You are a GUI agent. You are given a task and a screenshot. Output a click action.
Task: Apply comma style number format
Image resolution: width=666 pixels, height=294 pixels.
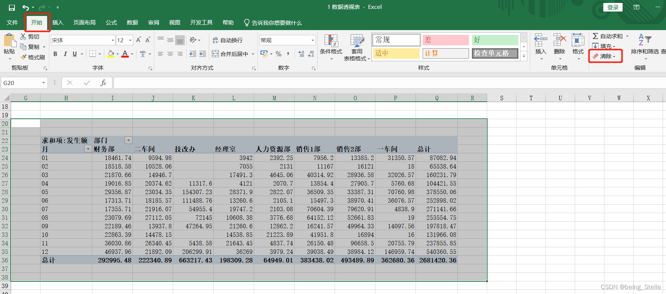coord(288,54)
